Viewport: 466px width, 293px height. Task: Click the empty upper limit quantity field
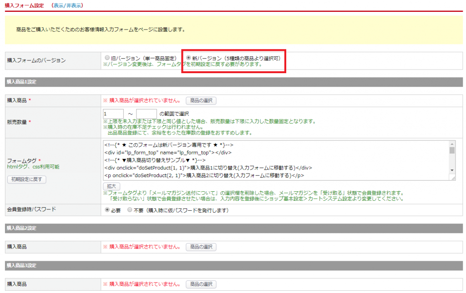(x=146, y=114)
